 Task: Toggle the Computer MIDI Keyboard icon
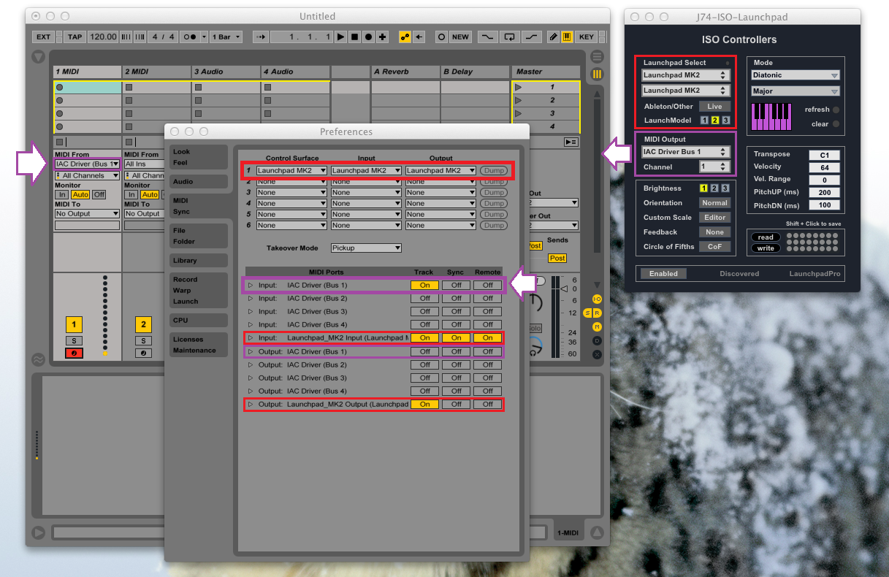click(x=566, y=37)
